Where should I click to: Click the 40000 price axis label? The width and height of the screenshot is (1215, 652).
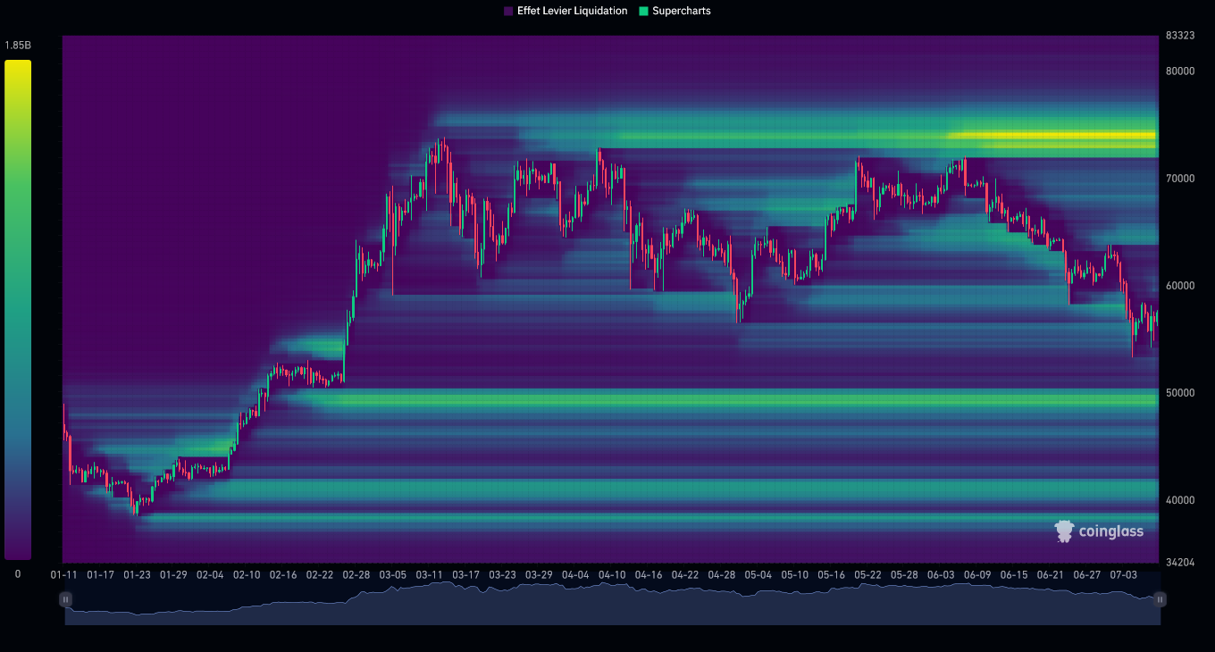click(1180, 500)
